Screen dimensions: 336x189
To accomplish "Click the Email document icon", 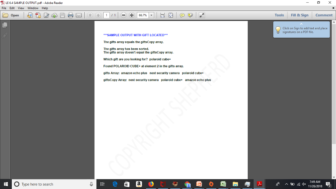I will 79,15.
